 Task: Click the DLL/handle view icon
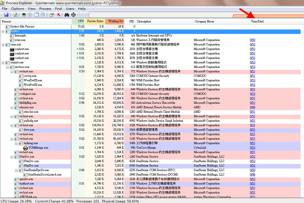click(x=43, y=15)
